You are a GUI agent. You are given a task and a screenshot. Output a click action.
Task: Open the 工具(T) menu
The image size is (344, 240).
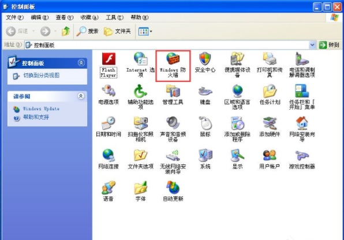(114, 17)
